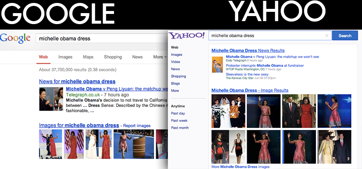Switch to Google News tab

click(137, 57)
